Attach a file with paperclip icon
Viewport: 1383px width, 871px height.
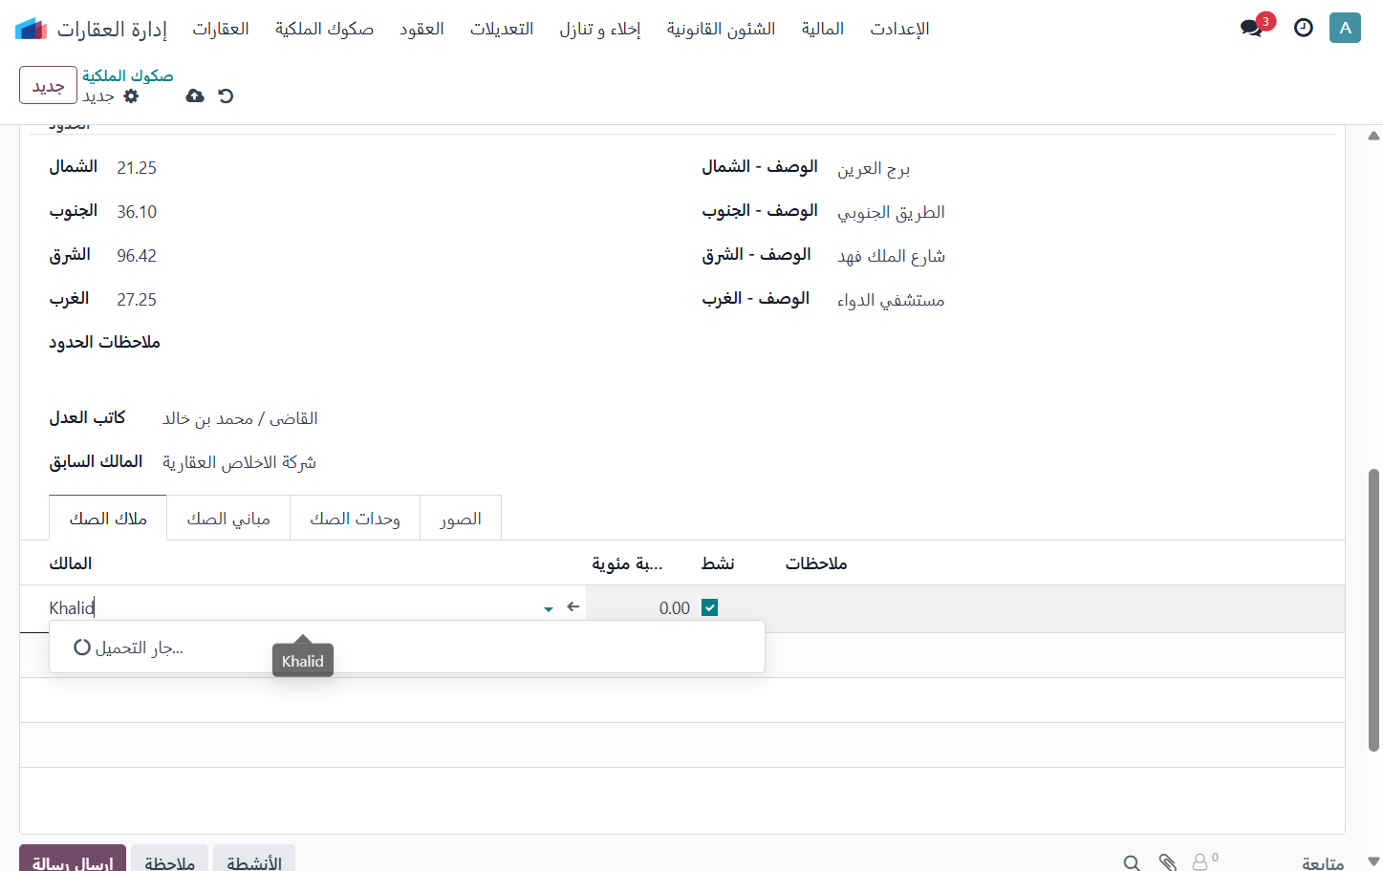pos(1167,863)
